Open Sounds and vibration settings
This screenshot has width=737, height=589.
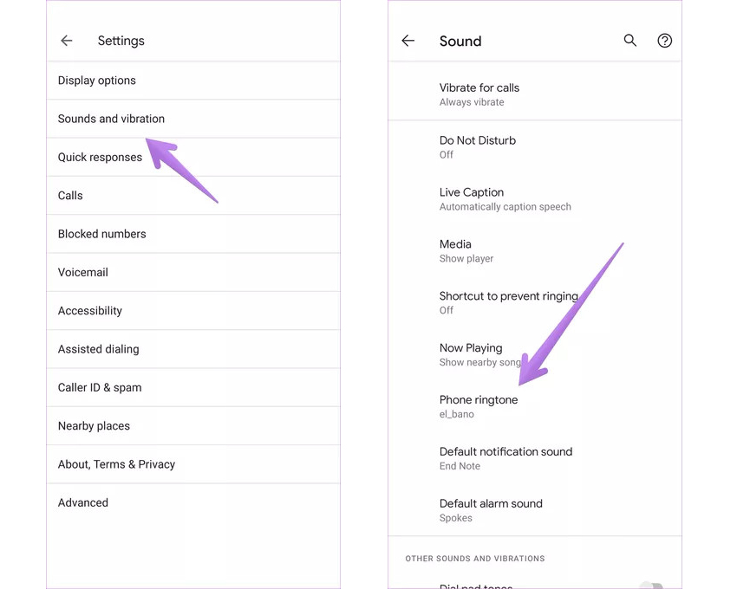click(111, 119)
